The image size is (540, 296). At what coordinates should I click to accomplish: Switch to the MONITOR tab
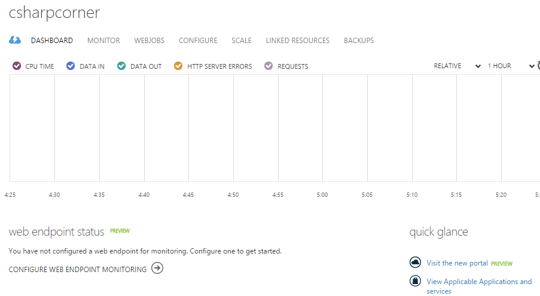click(x=103, y=41)
